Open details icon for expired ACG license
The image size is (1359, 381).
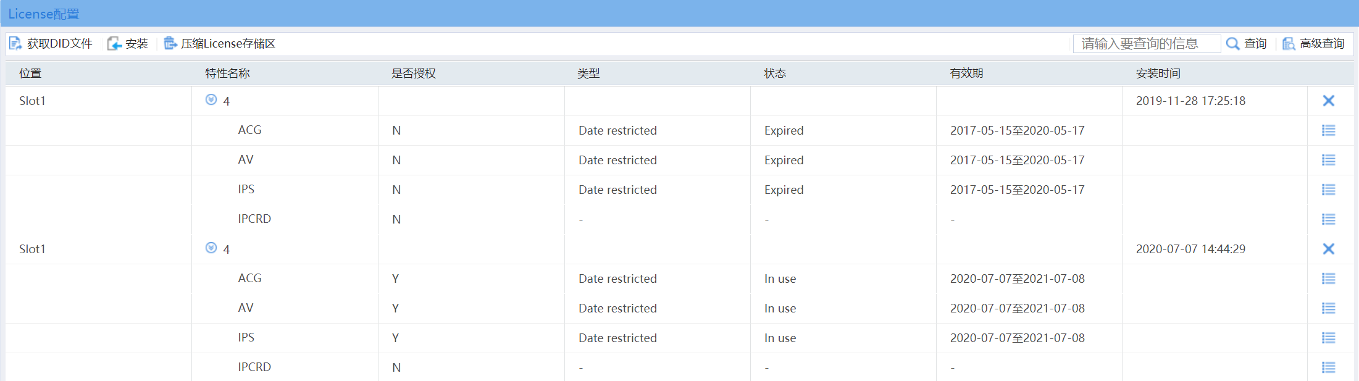(x=1328, y=130)
